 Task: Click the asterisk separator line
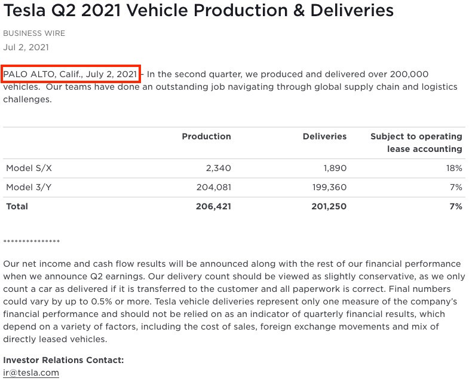32,241
